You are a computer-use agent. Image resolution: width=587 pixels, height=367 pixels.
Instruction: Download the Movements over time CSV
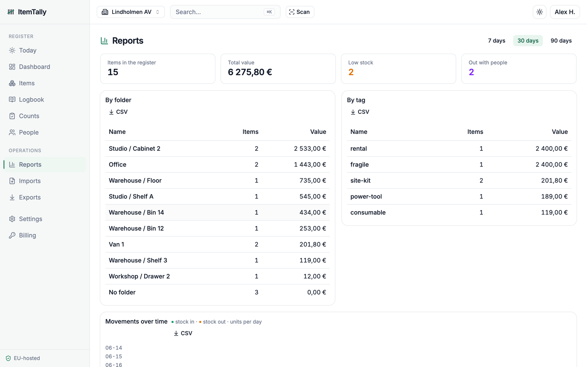click(x=183, y=333)
